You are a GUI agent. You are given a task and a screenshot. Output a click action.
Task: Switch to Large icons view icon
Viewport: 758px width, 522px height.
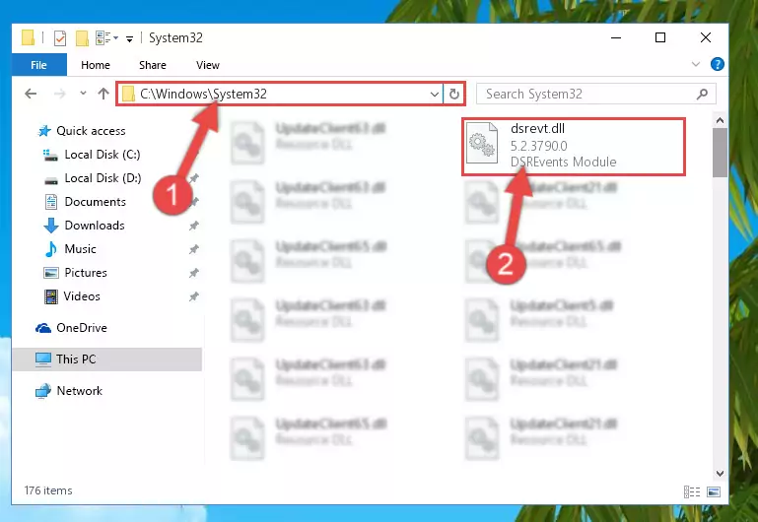click(714, 491)
